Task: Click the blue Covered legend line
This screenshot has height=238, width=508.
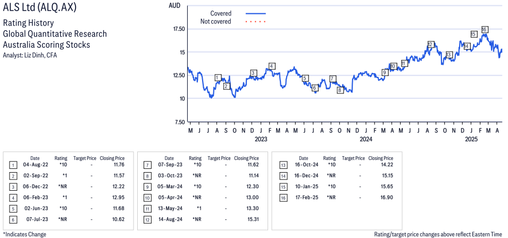Action: click(x=256, y=14)
